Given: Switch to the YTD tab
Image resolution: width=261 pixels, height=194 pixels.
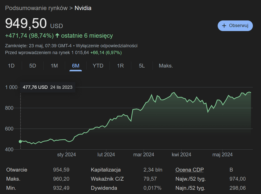Looking at the screenshot, I should [x=98, y=66].
